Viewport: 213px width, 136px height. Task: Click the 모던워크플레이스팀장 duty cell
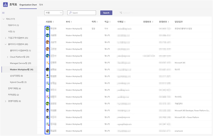(183, 29)
